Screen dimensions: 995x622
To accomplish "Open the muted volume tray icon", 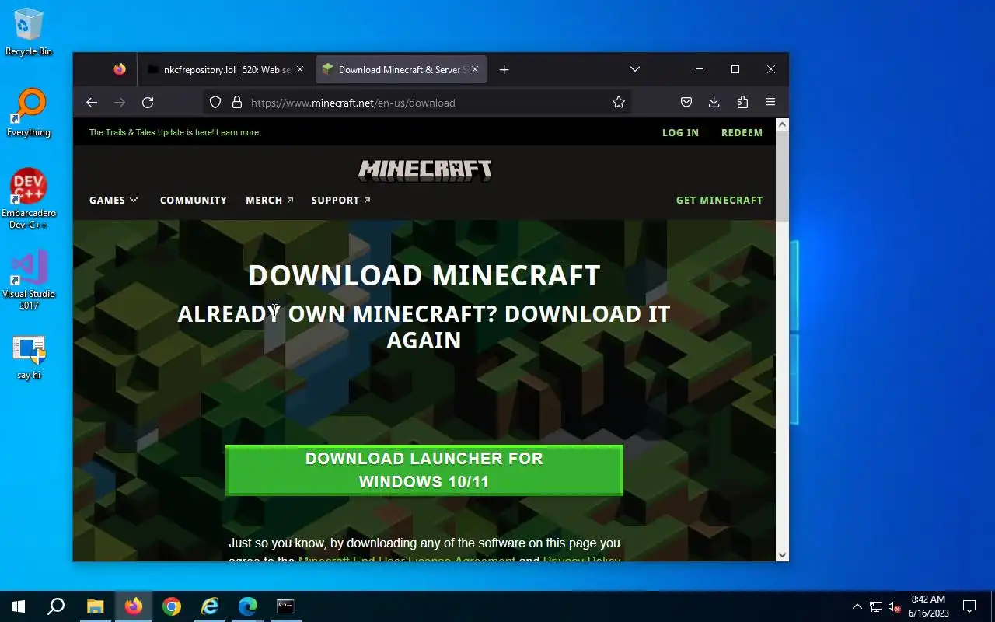I will [894, 606].
